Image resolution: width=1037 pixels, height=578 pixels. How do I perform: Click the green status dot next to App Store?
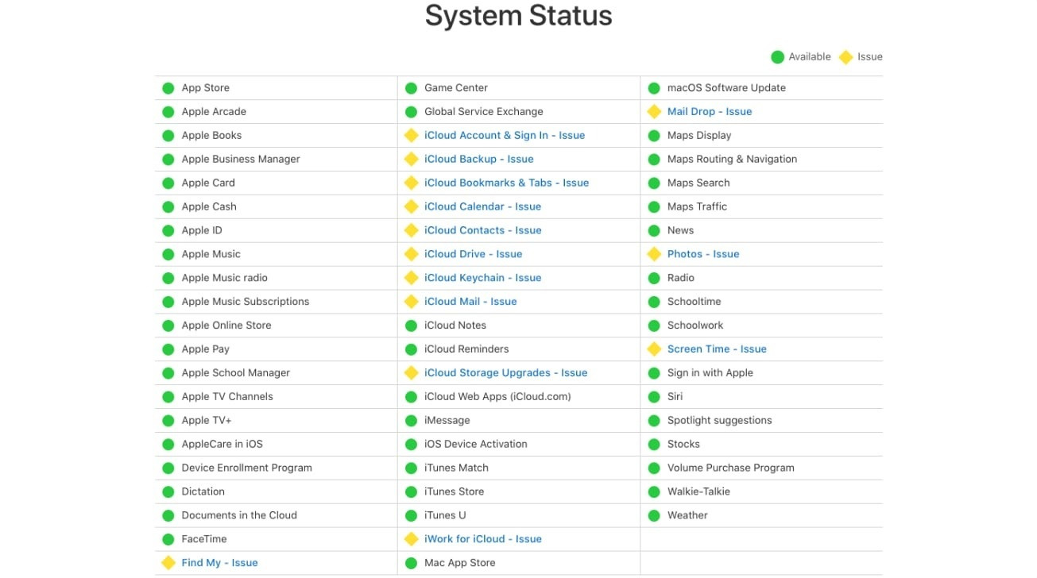click(168, 87)
